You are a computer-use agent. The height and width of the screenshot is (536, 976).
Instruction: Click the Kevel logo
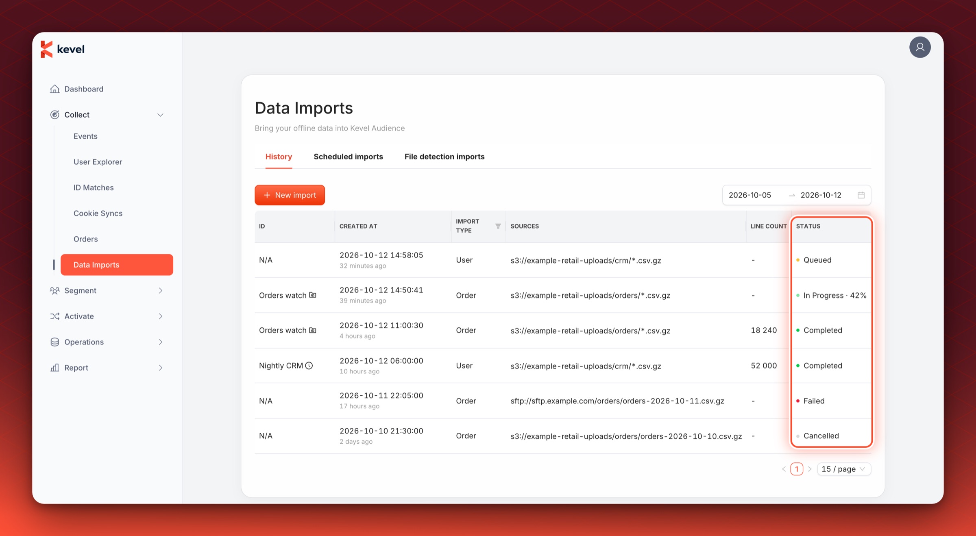tap(63, 49)
